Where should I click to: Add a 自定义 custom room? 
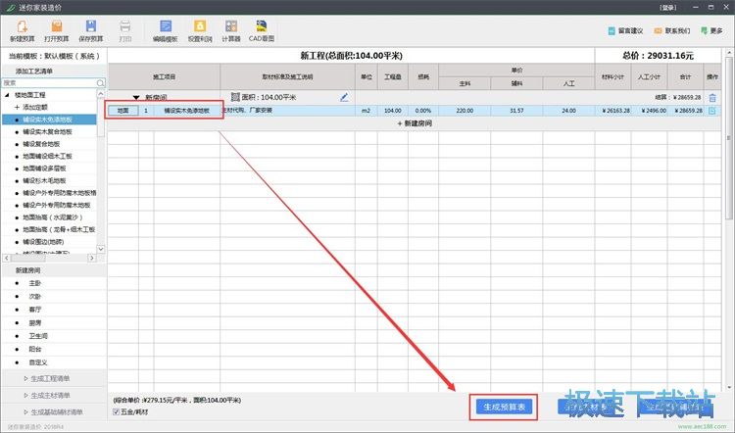(38, 362)
